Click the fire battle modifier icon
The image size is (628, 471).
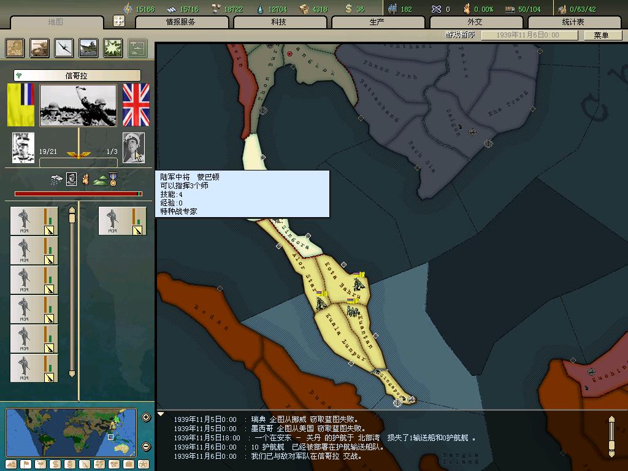point(85,180)
